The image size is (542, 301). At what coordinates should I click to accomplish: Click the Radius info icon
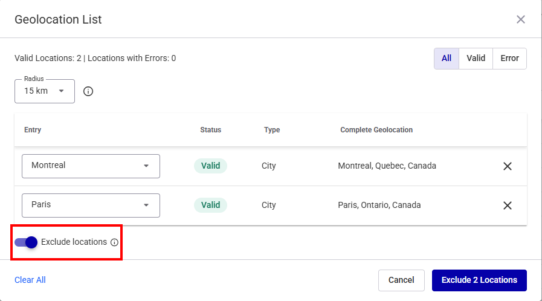coord(88,91)
